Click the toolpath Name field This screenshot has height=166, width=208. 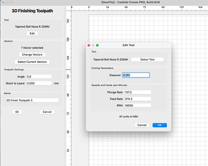pos(32,100)
